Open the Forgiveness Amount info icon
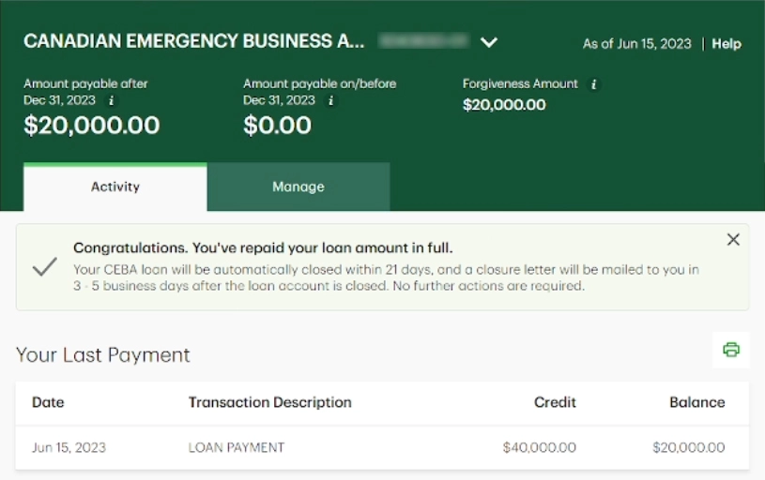The width and height of the screenshot is (765, 480). pos(593,84)
